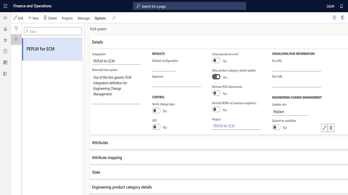Click the pencil edit icon near workflow

324,128
